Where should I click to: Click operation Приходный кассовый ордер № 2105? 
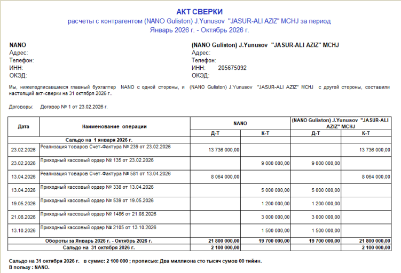pyautogui.click(x=98, y=228)
